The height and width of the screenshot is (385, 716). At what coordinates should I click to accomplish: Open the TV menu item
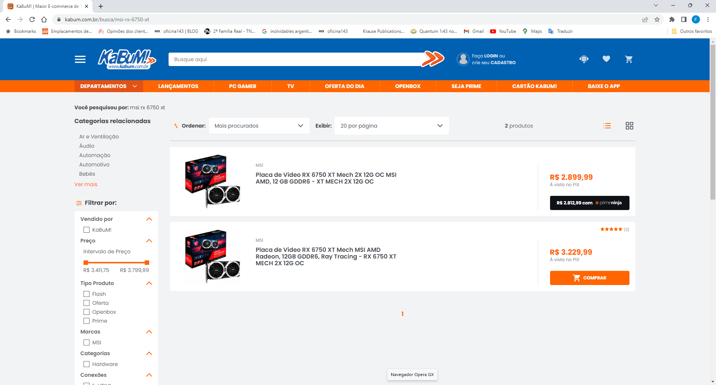(291, 86)
